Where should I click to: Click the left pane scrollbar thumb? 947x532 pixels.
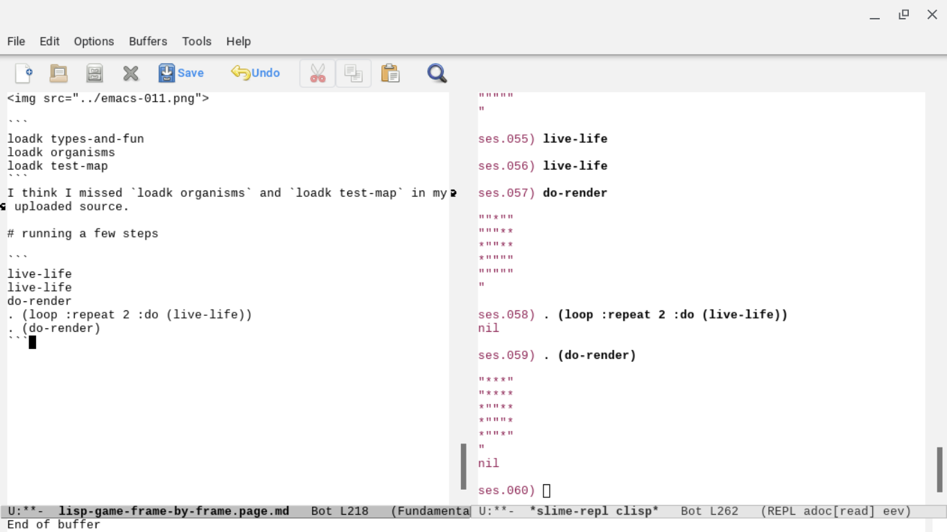[x=463, y=466]
